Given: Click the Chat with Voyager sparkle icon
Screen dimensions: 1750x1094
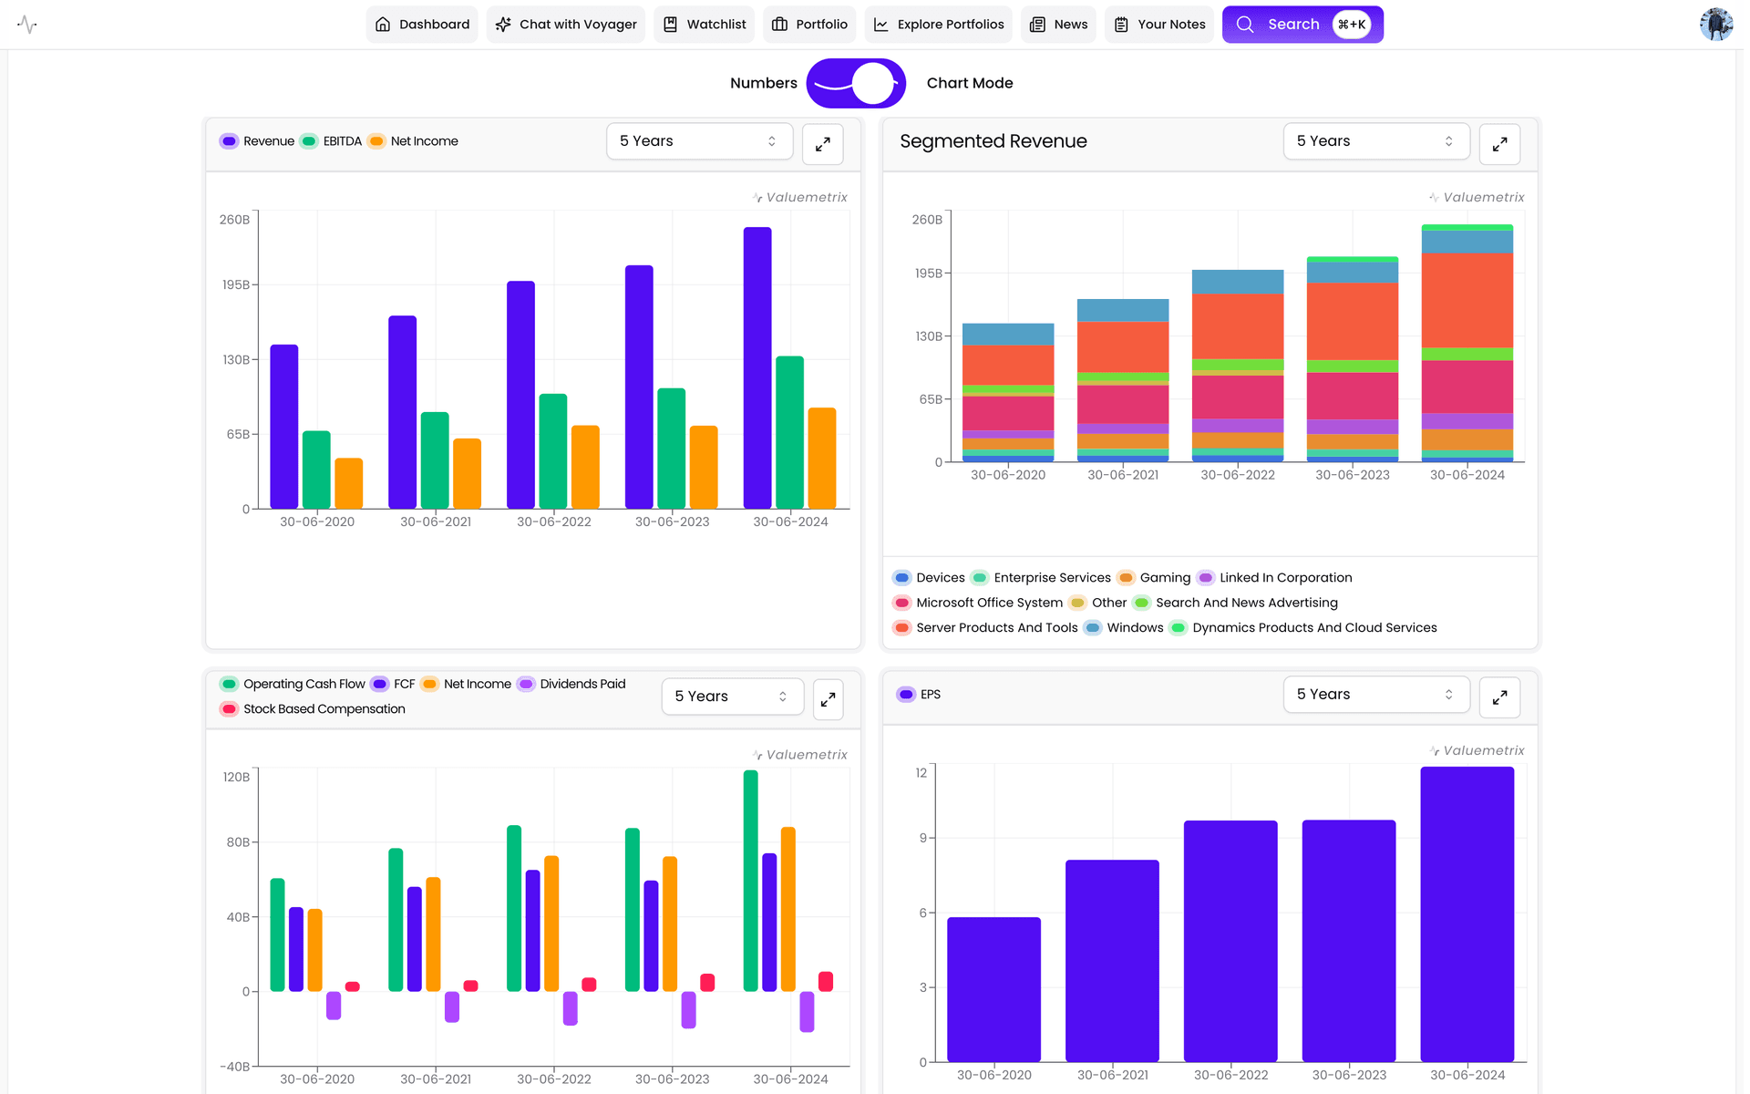Looking at the screenshot, I should point(503,25).
